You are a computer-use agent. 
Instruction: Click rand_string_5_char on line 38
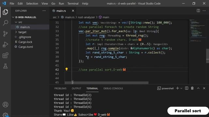pos(108,53)
